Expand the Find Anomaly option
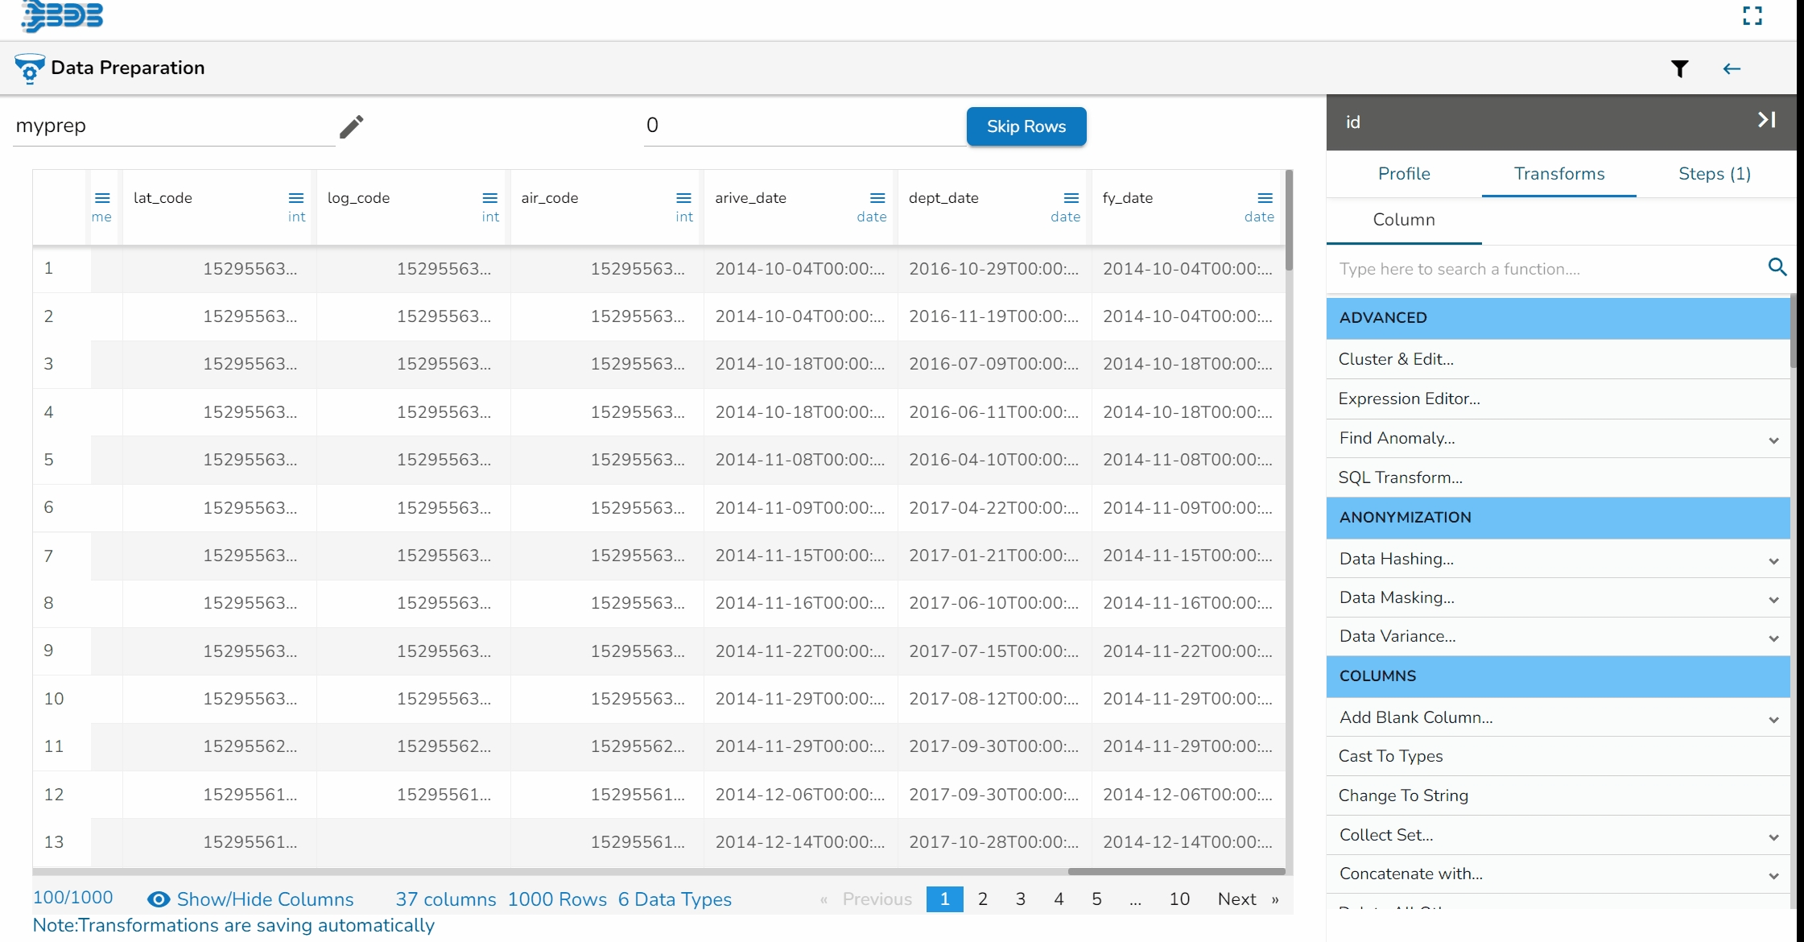This screenshot has width=1804, height=942. click(1773, 440)
